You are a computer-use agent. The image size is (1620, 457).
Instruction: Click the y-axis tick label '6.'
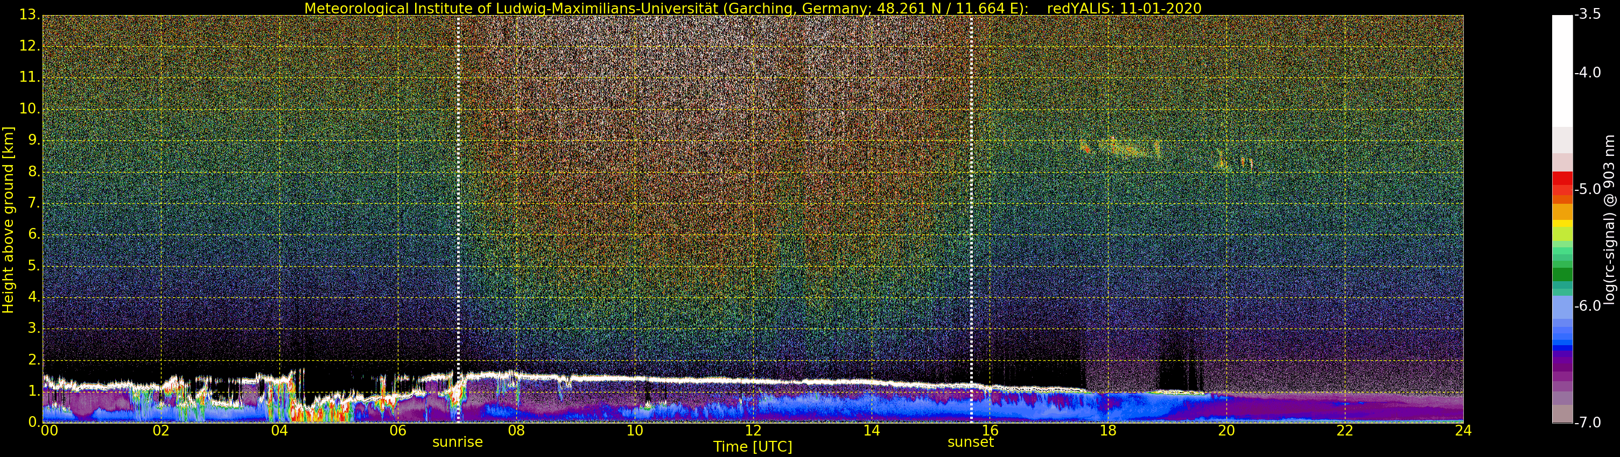[x=34, y=235]
